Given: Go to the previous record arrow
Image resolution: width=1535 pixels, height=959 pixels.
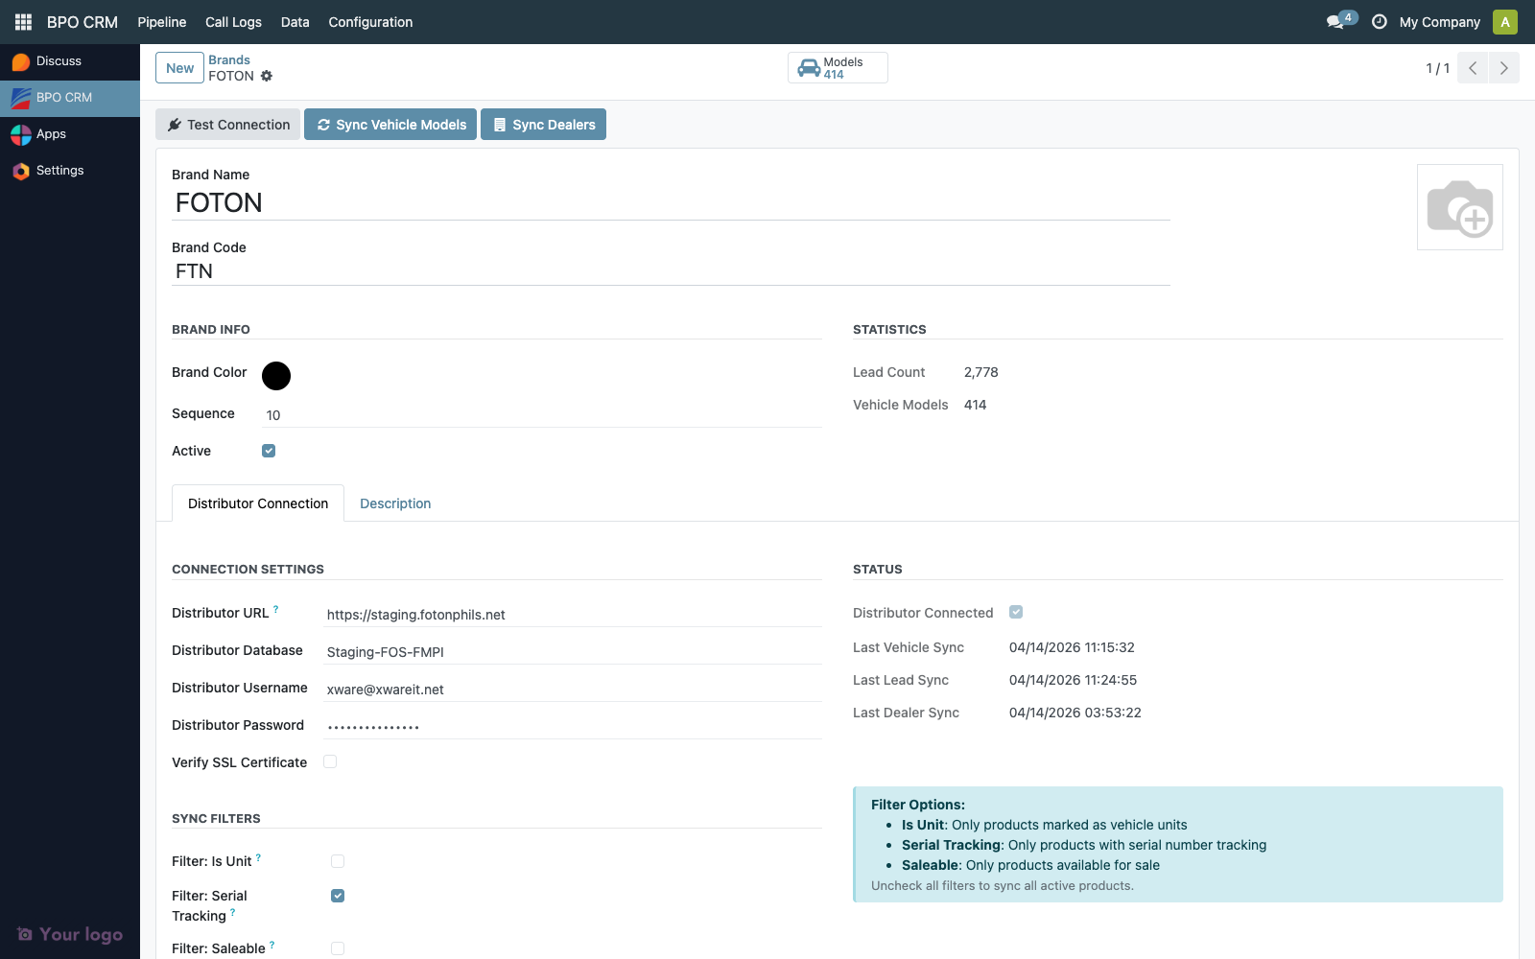Looking at the screenshot, I should [1472, 67].
